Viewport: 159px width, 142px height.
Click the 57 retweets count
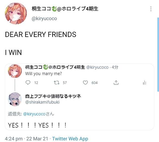pos(65,83)
